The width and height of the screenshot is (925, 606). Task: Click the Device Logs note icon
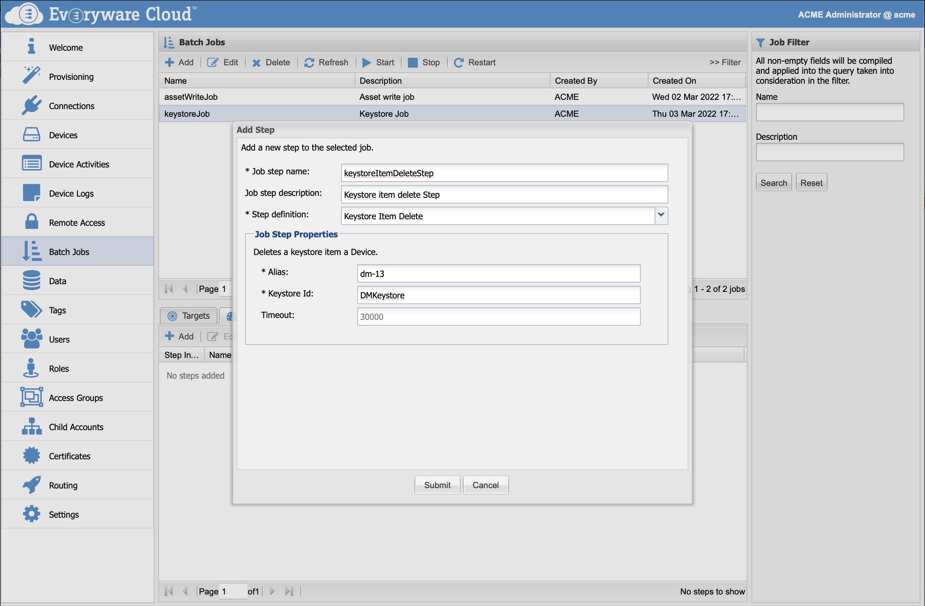(31, 193)
